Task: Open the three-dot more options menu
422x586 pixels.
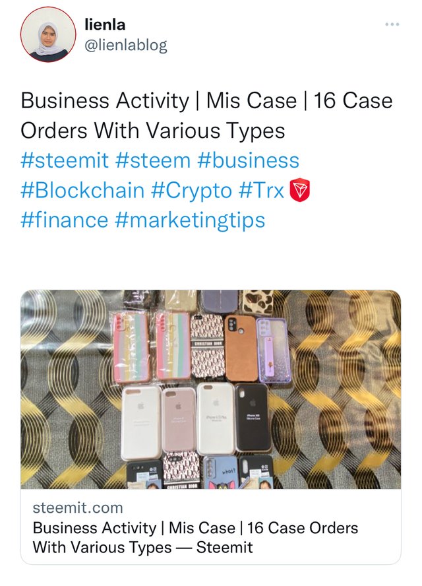Action: pos(392,24)
